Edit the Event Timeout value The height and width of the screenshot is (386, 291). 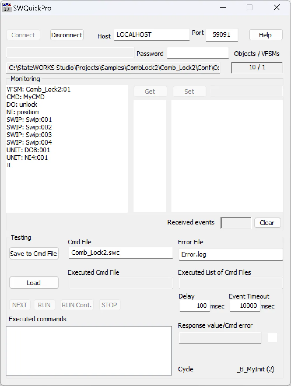pyautogui.click(x=245, y=306)
